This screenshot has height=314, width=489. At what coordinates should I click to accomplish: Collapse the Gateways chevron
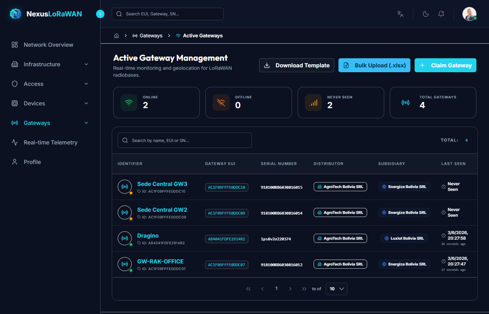coord(86,123)
